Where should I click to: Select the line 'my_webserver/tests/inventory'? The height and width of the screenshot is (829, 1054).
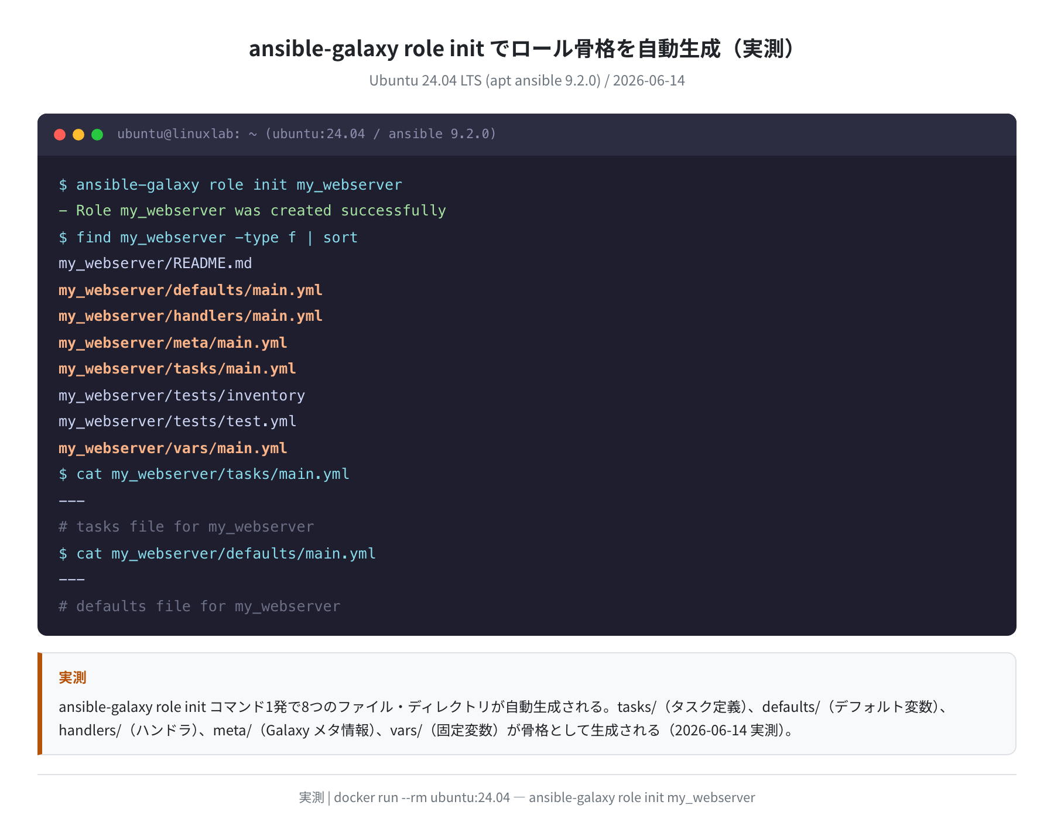[182, 396]
